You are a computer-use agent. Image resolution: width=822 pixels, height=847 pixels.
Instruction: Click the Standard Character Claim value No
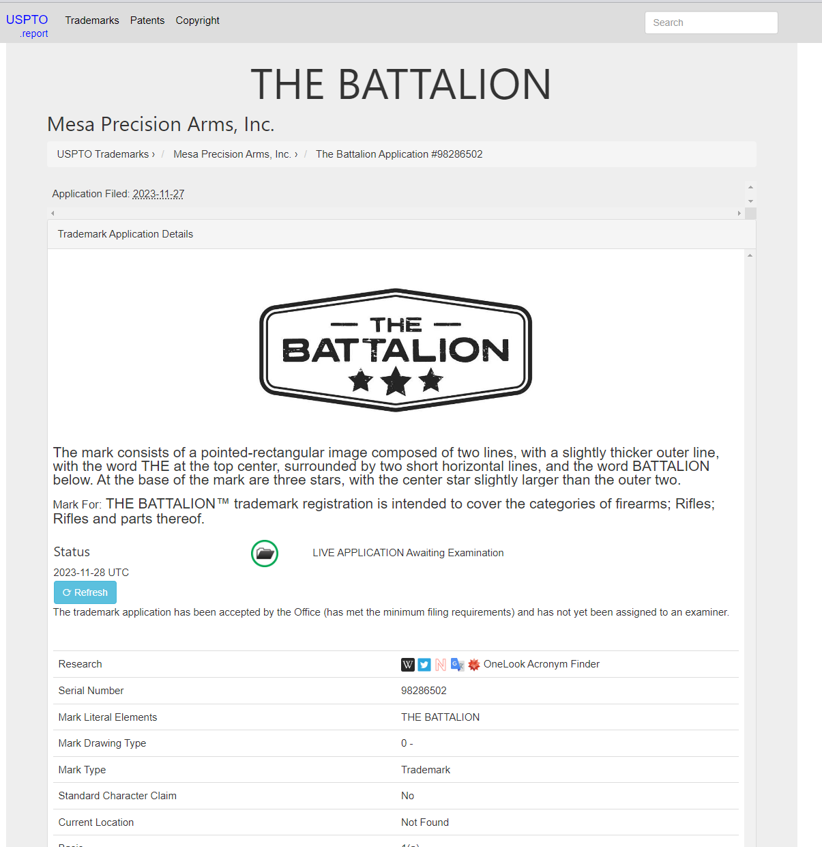tap(407, 796)
